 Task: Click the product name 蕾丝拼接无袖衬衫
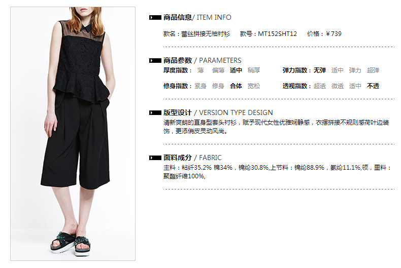click(206, 34)
